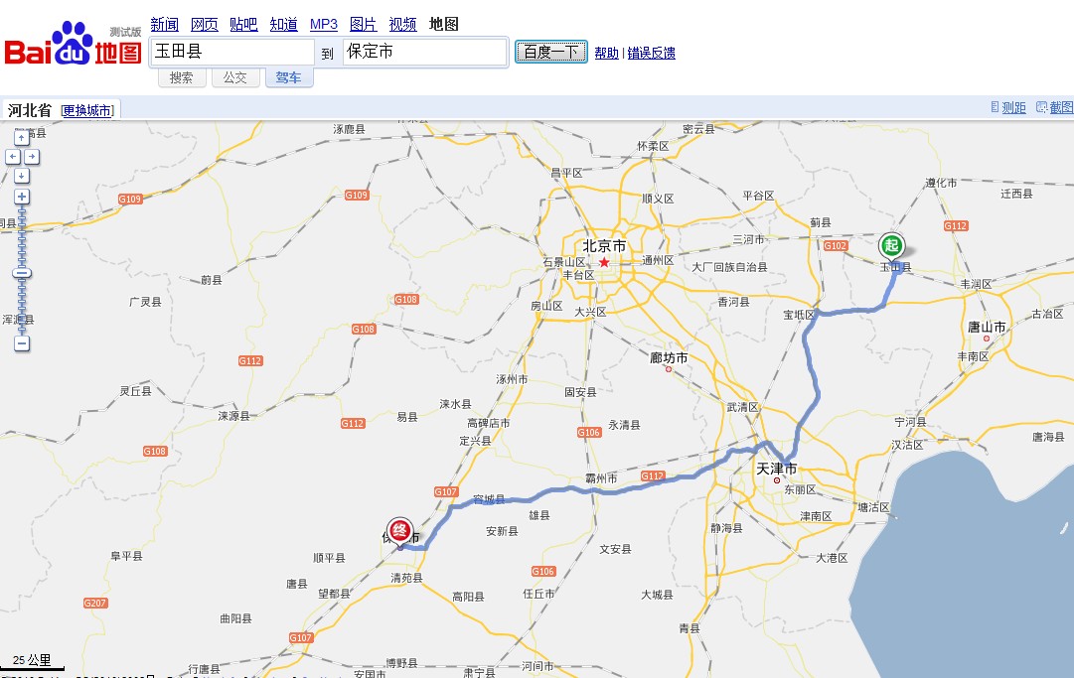Click the 遵化市 label on map
The image size is (1074, 678).
tap(941, 183)
